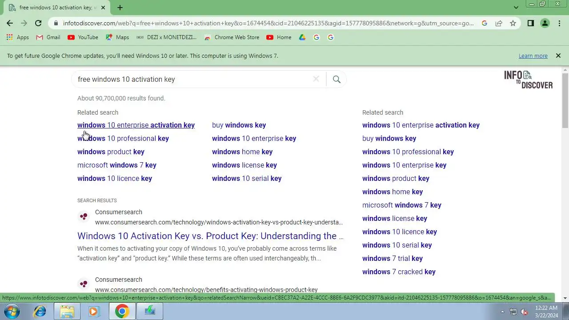
Task: Select free windows 10 activation key tab
Action: click(57, 8)
